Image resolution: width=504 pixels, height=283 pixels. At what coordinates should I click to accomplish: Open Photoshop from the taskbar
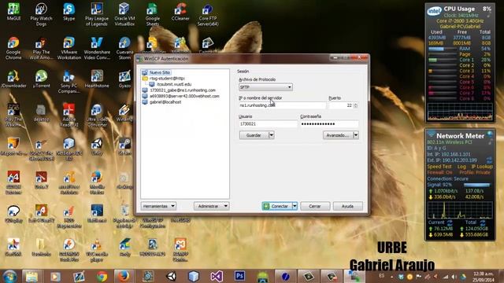[x=239, y=276]
